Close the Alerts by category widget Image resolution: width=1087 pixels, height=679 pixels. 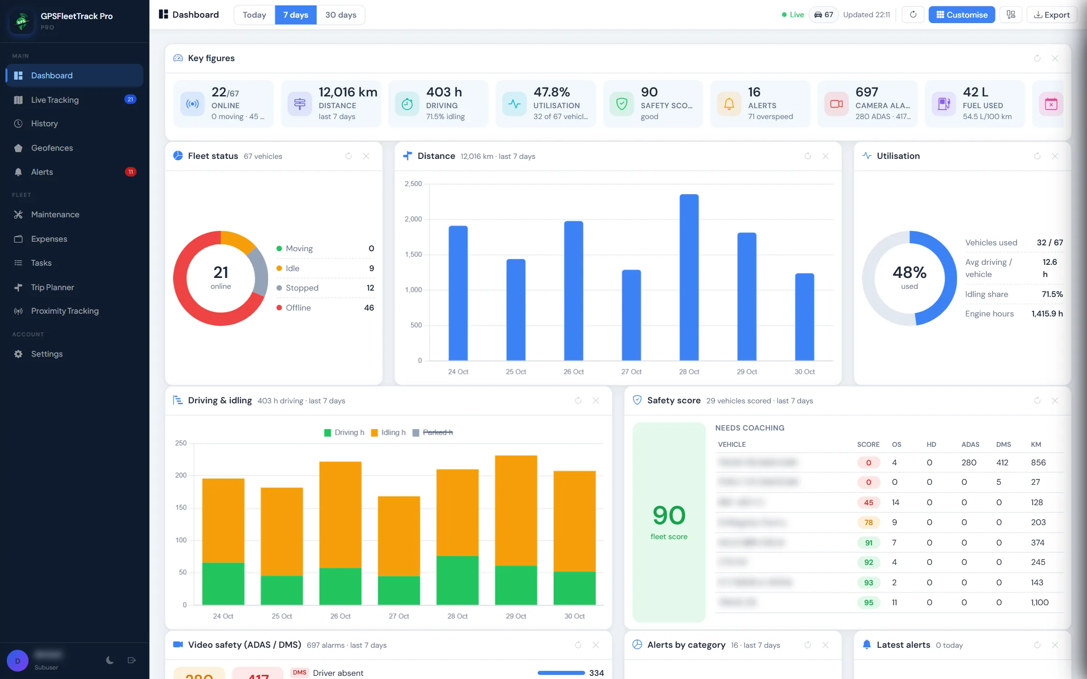(x=826, y=645)
